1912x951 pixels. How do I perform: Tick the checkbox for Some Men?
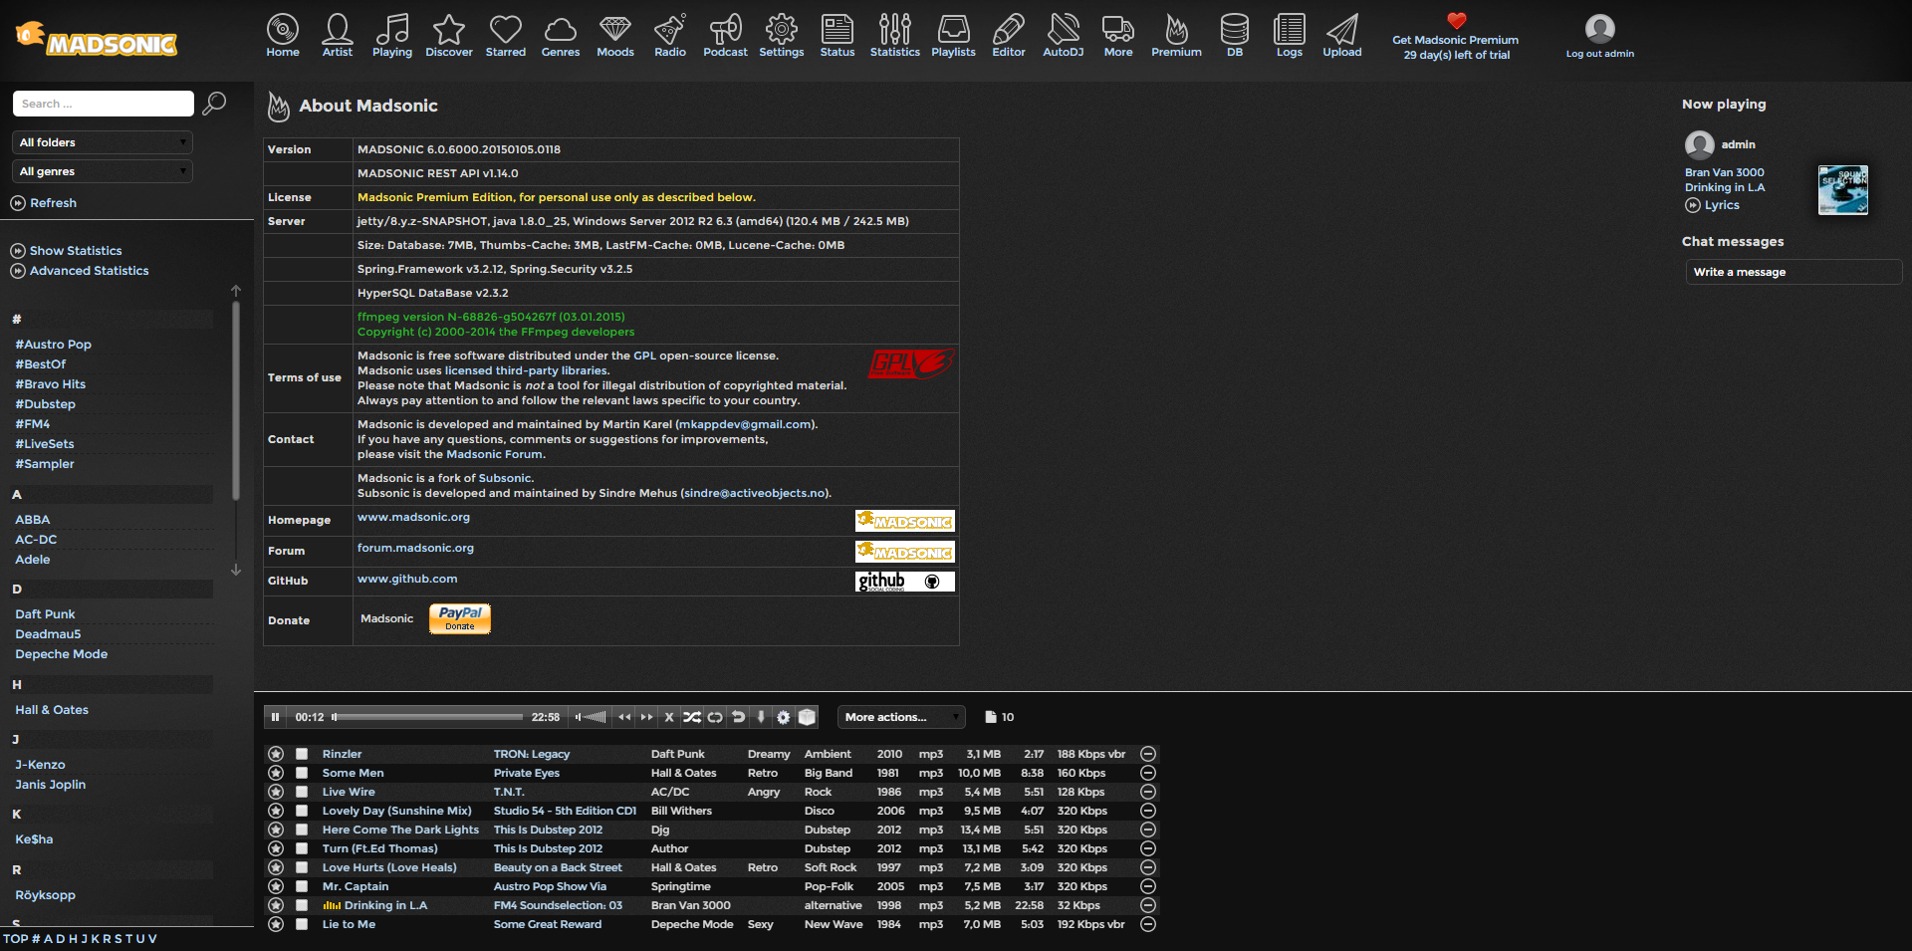[x=302, y=773]
